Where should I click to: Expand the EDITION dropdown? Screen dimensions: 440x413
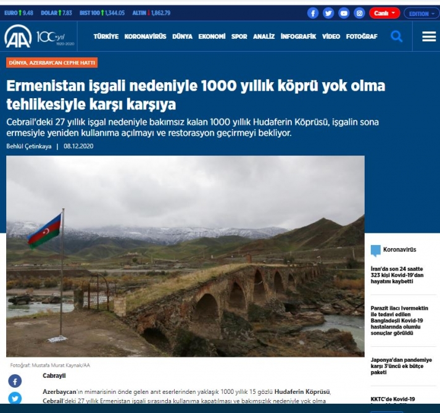click(x=421, y=14)
